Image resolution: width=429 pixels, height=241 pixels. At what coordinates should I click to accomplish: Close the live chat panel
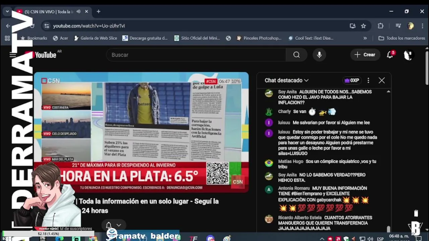pyautogui.click(x=382, y=80)
